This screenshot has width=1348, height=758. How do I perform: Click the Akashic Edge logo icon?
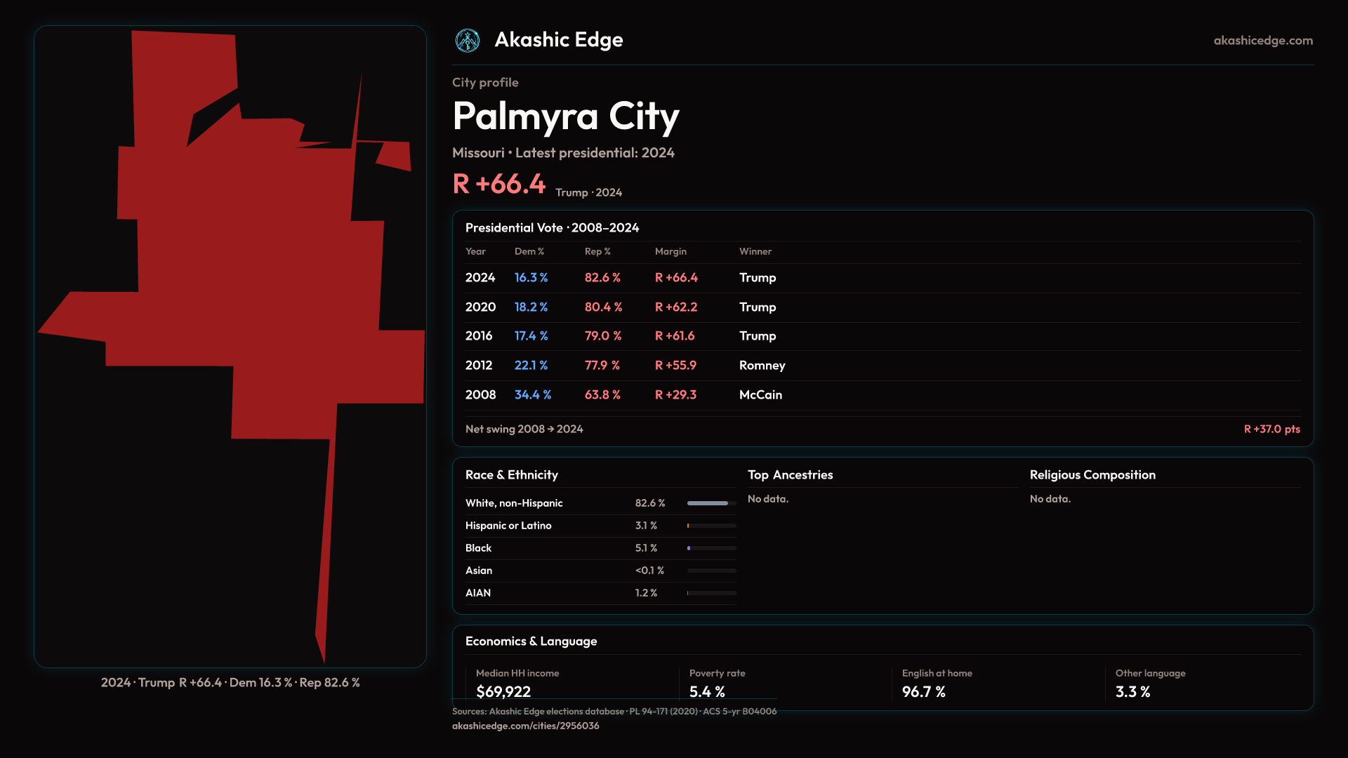tap(468, 41)
